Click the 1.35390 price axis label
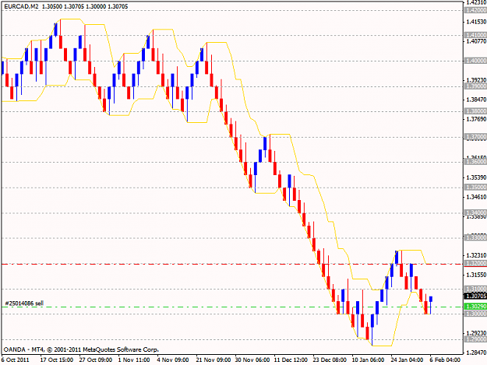The width and height of the screenshot is (487, 365). pos(476,177)
